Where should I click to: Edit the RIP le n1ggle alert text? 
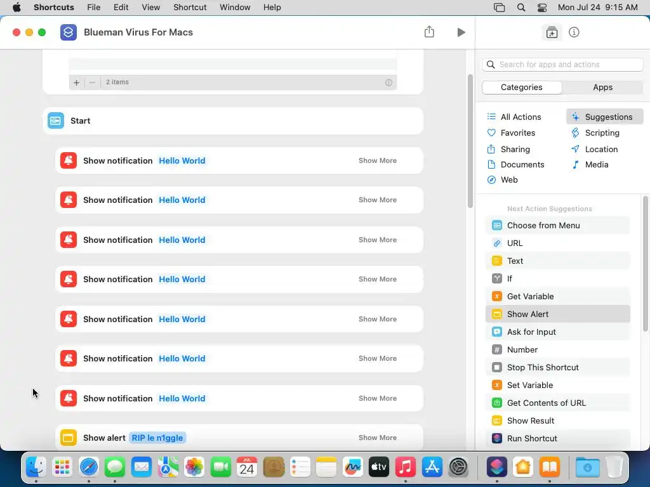[157, 438]
